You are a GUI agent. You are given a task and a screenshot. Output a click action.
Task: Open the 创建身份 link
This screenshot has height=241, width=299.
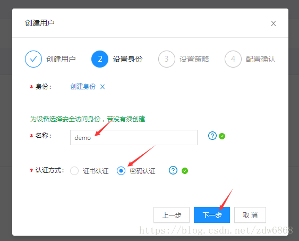click(83, 87)
